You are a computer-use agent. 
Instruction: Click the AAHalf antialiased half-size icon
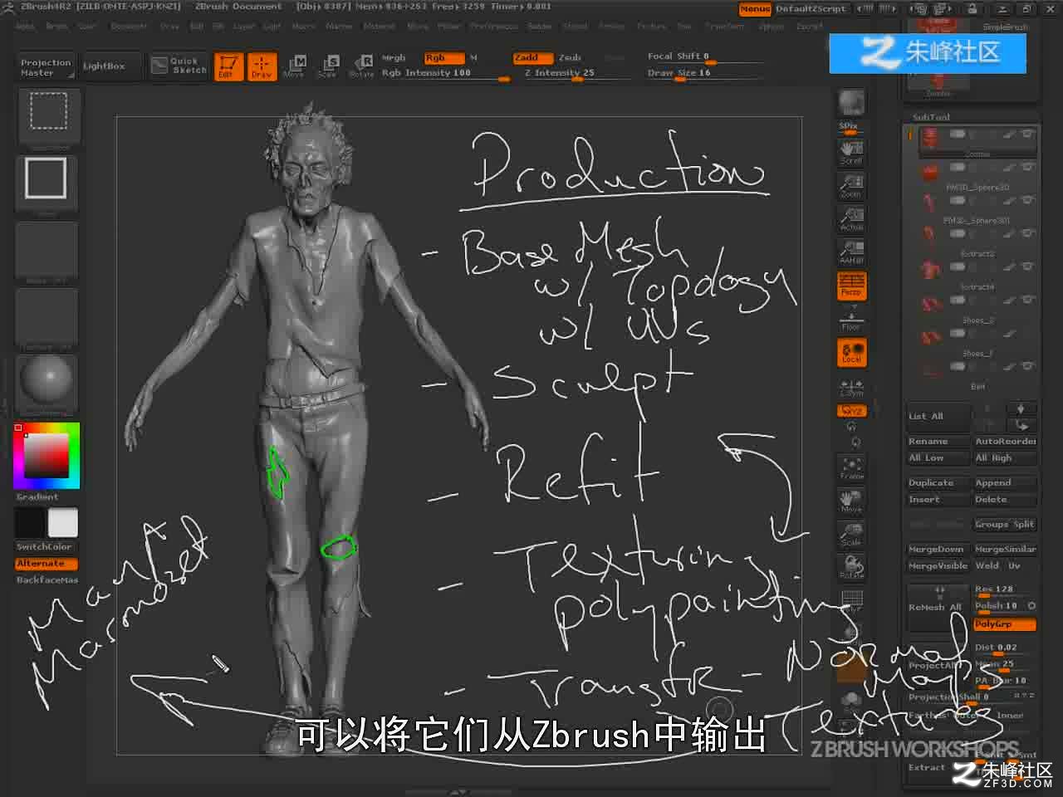[851, 252]
